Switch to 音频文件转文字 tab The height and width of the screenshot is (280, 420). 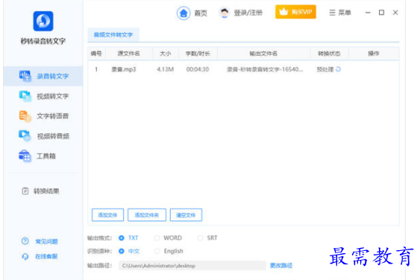tap(113, 35)
